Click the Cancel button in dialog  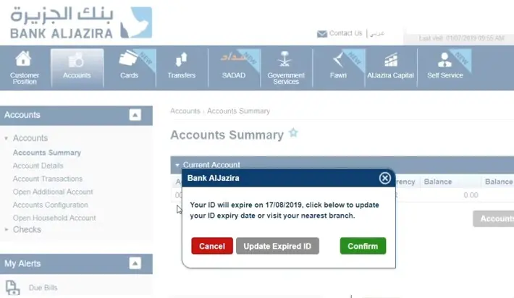point(212,246)
